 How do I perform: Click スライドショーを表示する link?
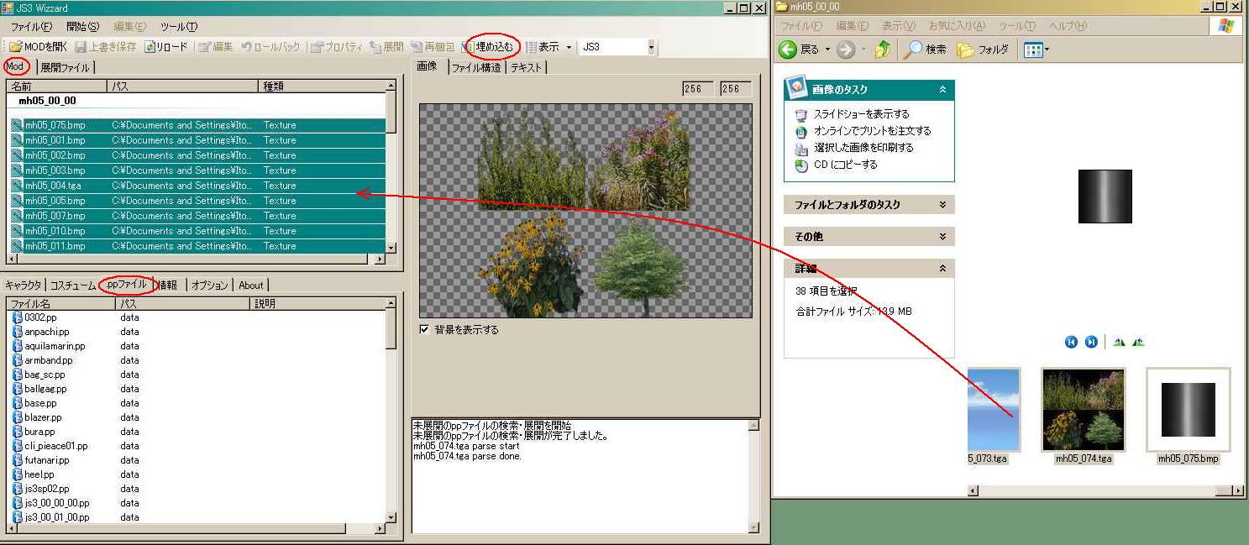[x=861, y=114]
